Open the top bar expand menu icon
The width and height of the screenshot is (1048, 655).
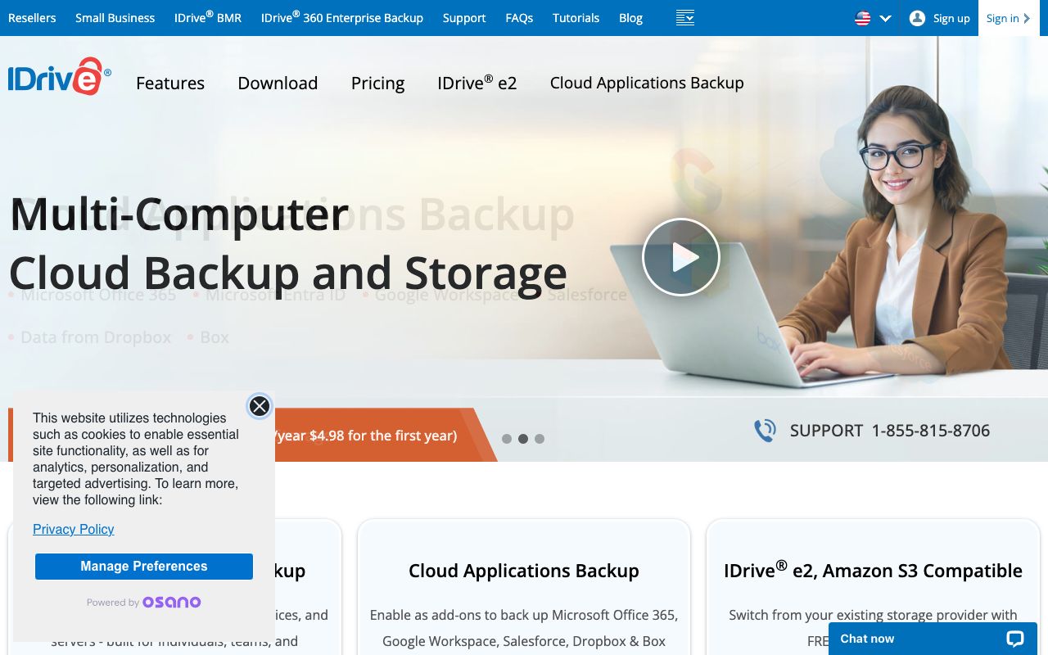click(685, 18)
